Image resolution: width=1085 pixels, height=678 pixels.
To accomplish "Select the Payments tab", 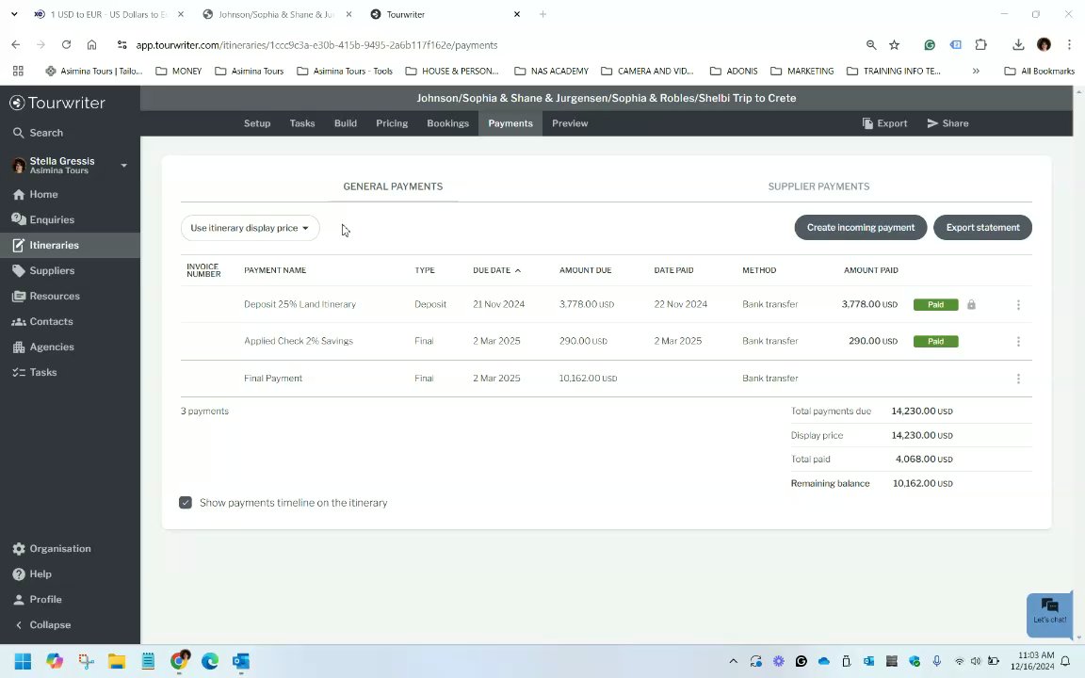I will 510,123.
